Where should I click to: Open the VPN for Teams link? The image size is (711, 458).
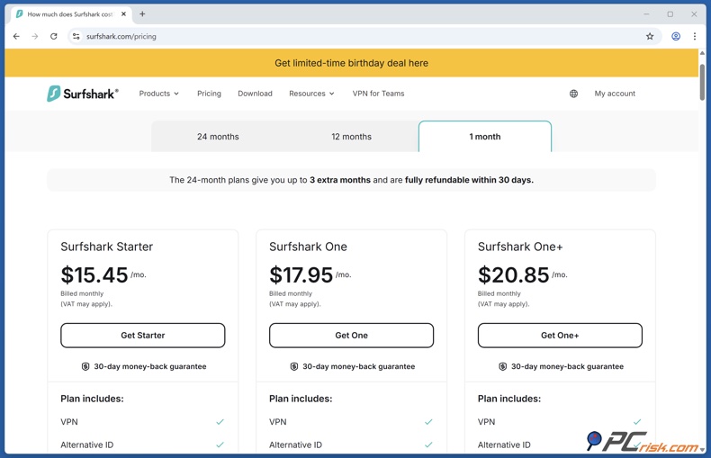point(378,94)
